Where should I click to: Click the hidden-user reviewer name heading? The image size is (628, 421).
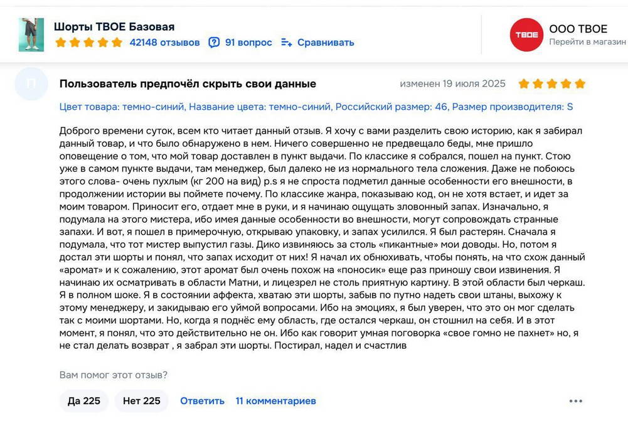188,83
